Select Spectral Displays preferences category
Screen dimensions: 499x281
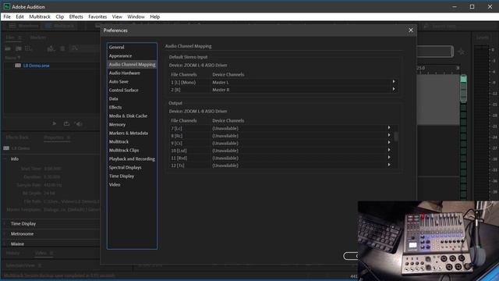(x=125, y=168)
